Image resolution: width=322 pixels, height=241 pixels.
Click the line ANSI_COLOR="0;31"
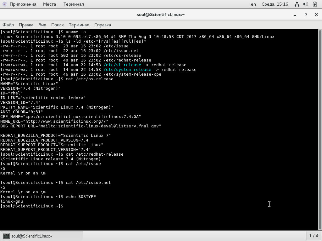22,112
